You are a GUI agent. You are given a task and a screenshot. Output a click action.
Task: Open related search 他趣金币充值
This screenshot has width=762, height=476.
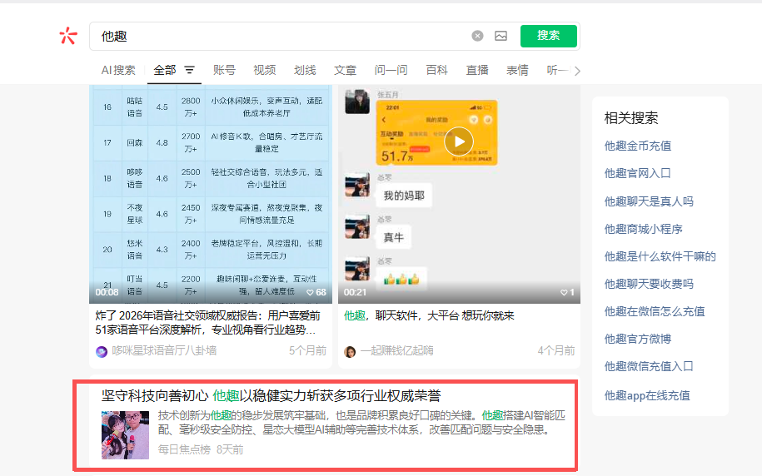[x=638, y=146]
